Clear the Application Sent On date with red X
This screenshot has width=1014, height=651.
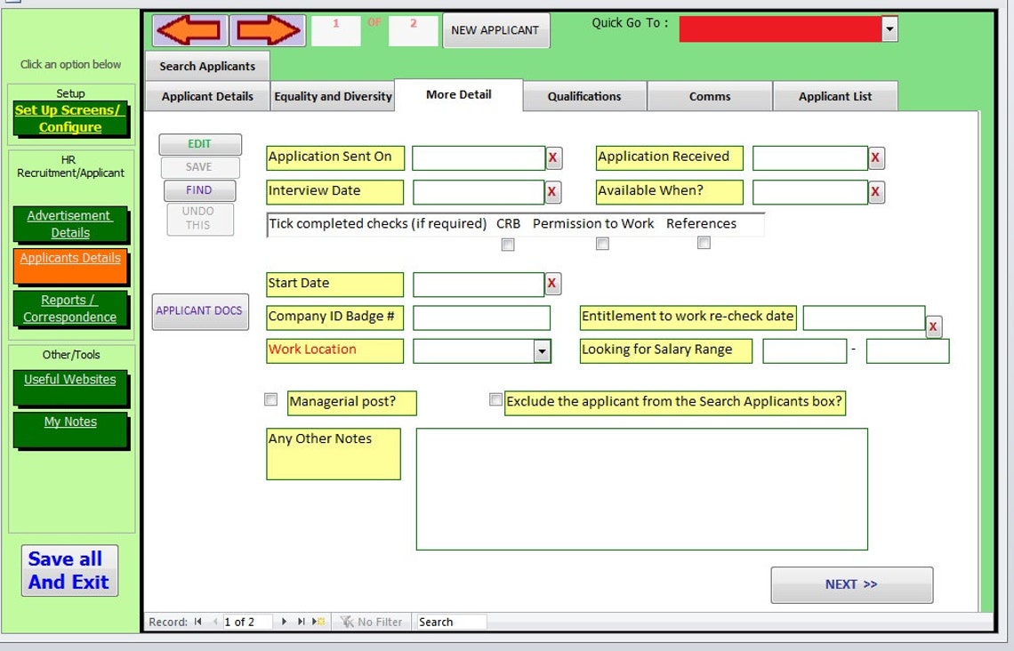[552, 157]
